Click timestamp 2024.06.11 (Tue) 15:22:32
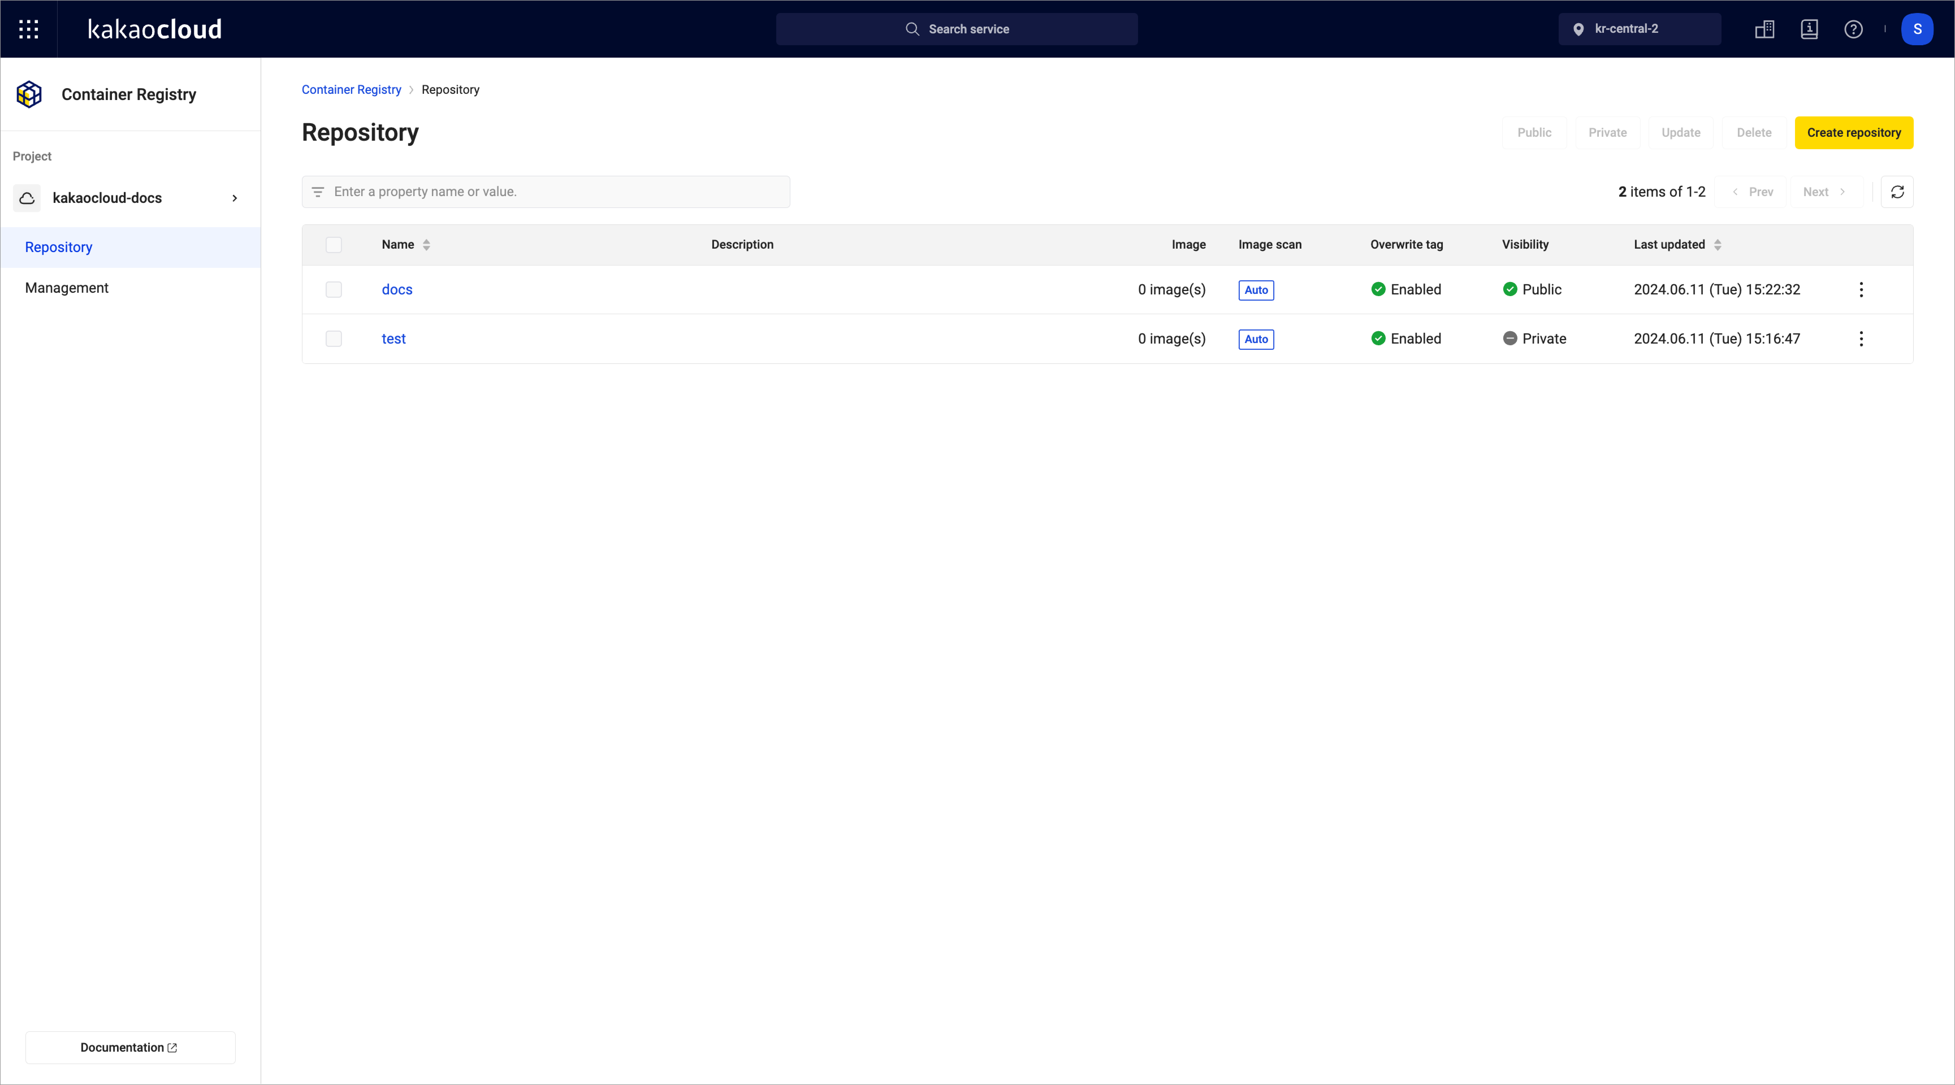The height and width of the screenshot is (1085, 1955). (x=1717, y=290)
